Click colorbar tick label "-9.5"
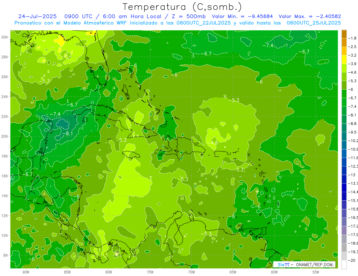The width and height of the screenshot is (358, 276). coord(353,132)
